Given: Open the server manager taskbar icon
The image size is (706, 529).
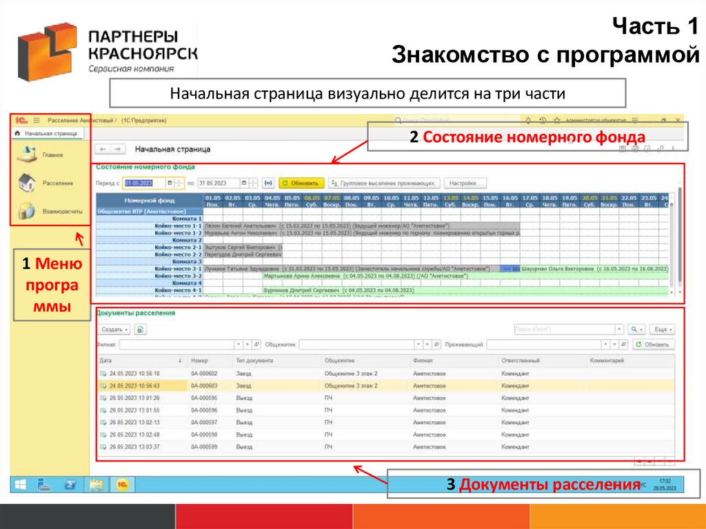Looking at the screenshot, I should tap(44, 485).
